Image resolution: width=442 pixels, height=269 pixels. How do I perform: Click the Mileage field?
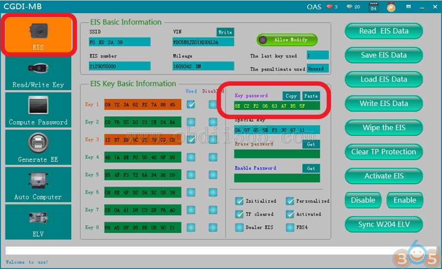203,66
